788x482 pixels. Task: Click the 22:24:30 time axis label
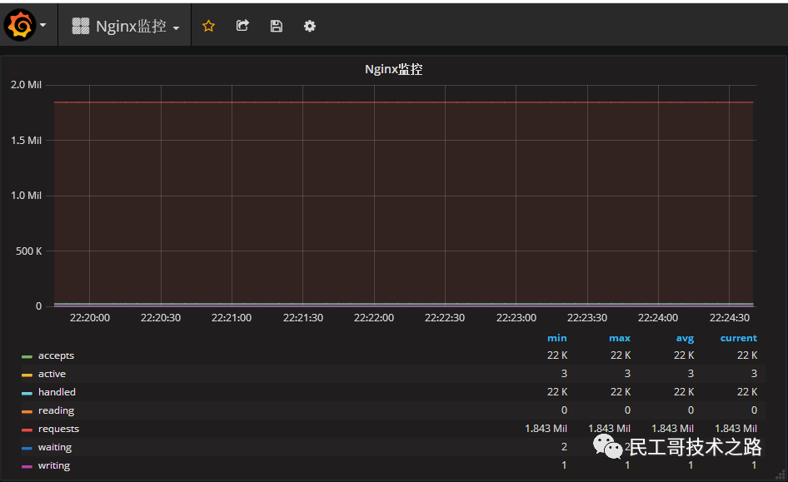tap(729, 318)
